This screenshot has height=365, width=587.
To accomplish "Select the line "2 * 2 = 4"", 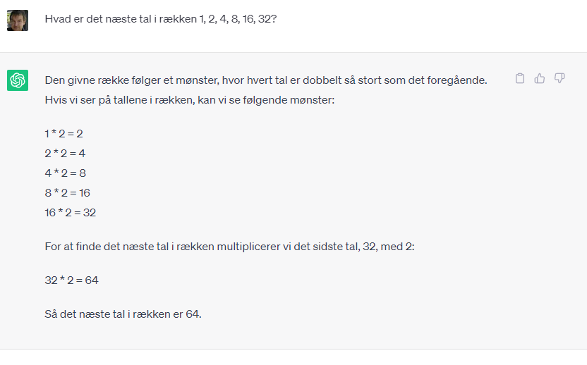I will pos(65,153).
